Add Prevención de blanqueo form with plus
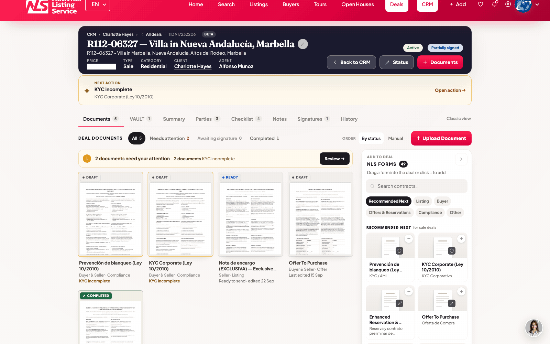 (x=409, y=239)
